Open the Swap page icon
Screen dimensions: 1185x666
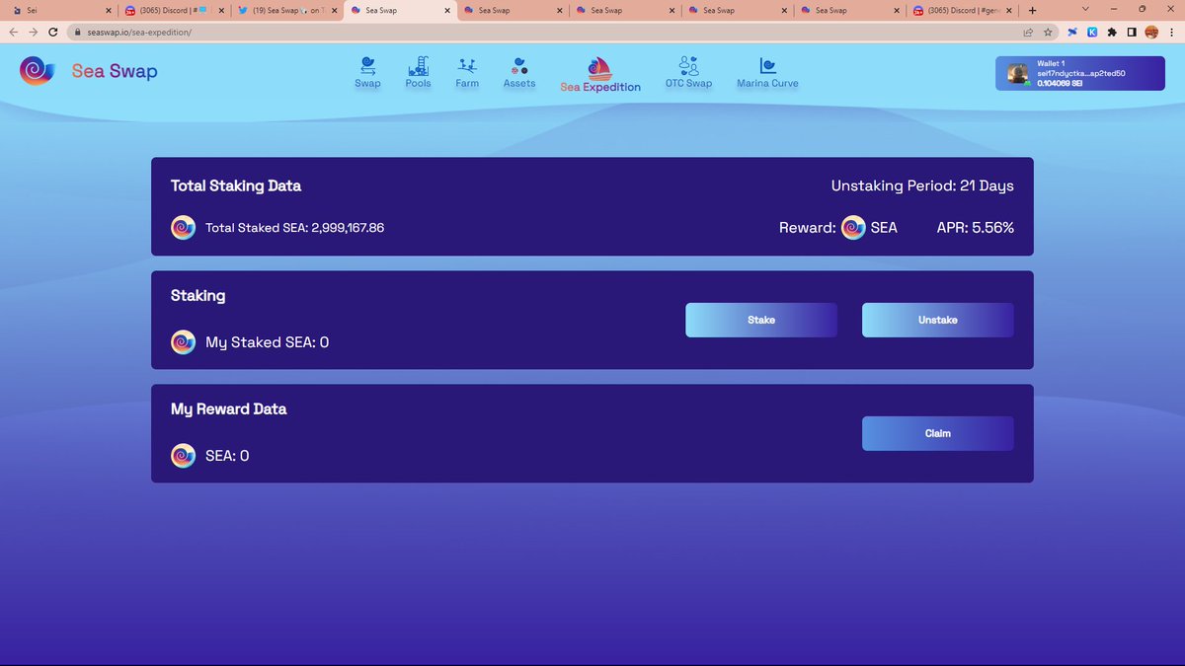[368, 66]
